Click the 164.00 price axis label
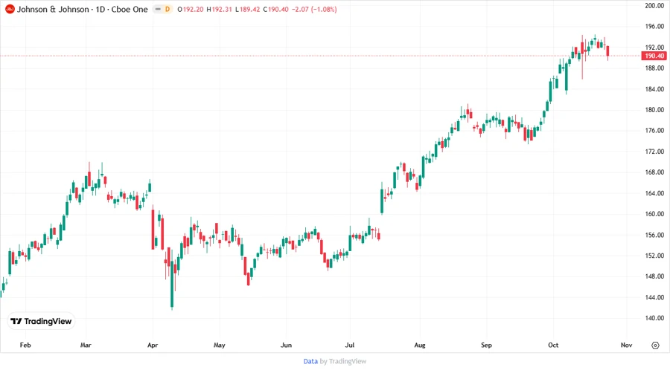Screen dimensions: 670x370 point(654,193)
